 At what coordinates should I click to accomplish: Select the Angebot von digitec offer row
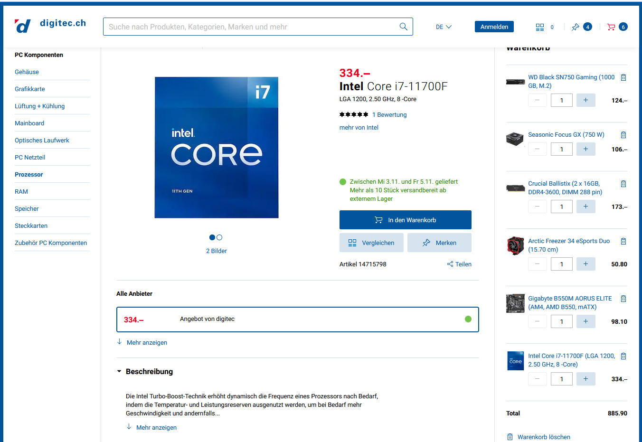[298, 320]
